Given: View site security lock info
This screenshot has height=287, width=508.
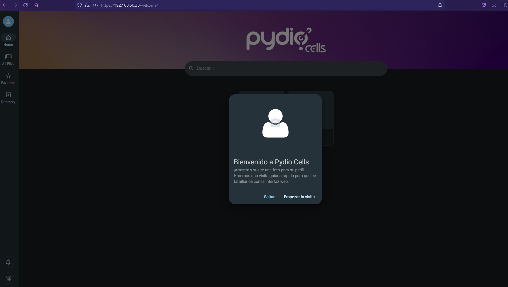Looking at the screenshot, I should click(x=87, y=5).
